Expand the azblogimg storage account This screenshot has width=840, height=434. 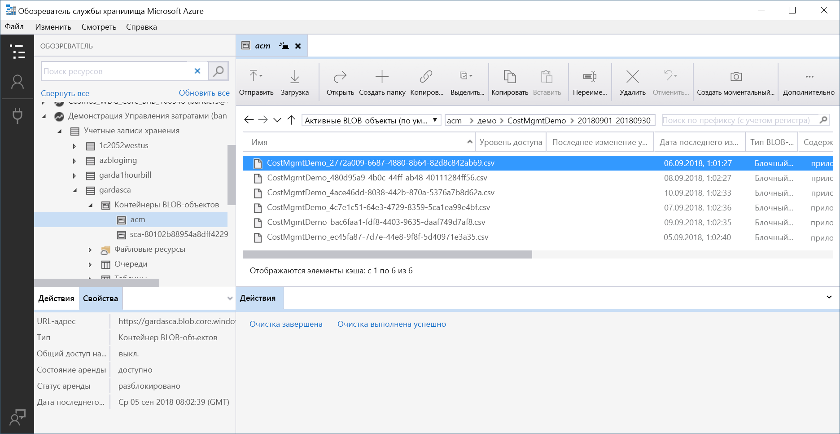point(74,161)
